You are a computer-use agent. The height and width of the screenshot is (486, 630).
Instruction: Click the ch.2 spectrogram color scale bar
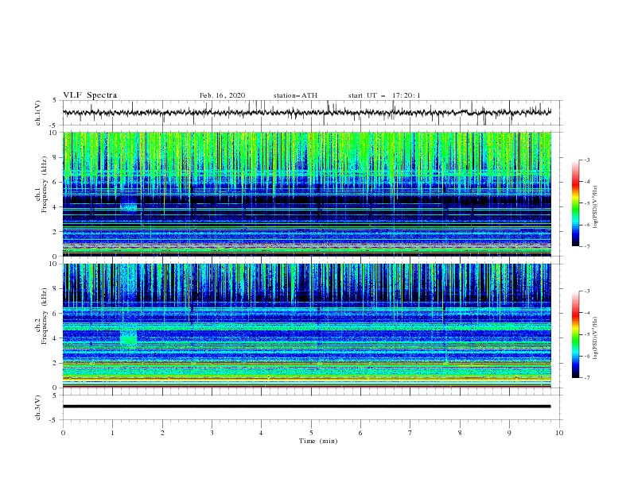point(575,334)
